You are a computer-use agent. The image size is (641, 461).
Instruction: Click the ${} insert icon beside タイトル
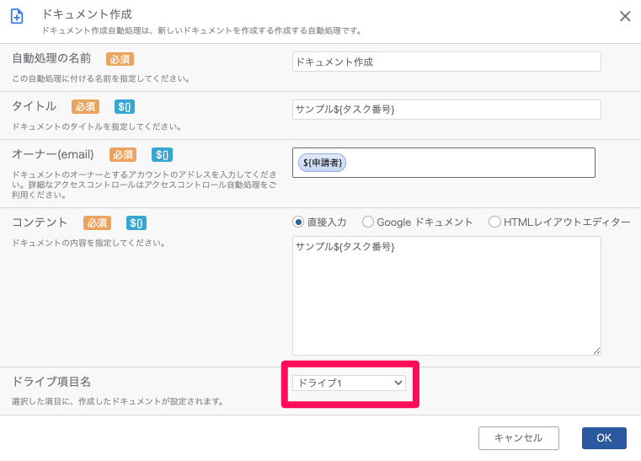point(125,107)
